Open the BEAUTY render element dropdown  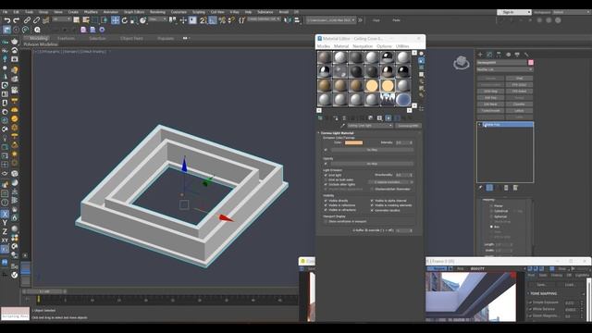497,268
